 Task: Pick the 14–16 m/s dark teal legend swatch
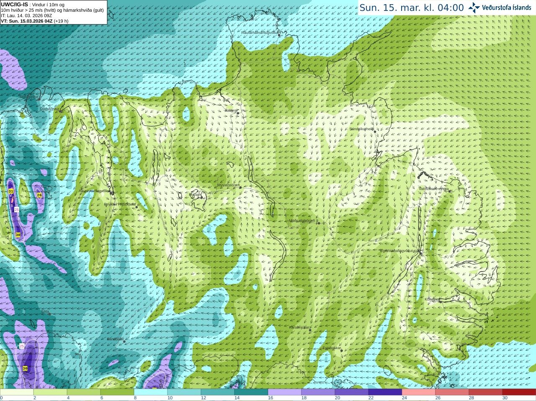pyautogui.click(x=251, y=392)
